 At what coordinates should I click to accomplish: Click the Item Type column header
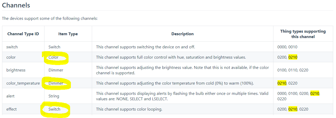click(68, 34)
